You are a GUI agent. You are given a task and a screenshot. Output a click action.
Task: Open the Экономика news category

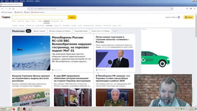[x=66, y=25]
